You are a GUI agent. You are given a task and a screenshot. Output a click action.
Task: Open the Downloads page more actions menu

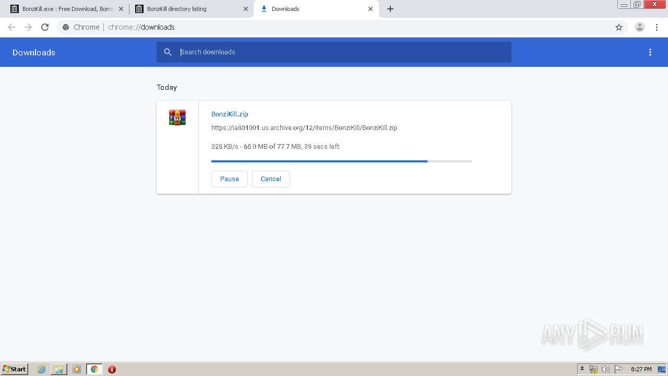pos(650,52)
